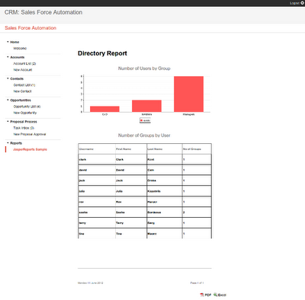Collapse the Accounts section arrow
Viewport: 305px width, 300px height.
pyautogui.click(x=8, y=57)
